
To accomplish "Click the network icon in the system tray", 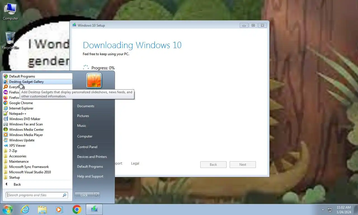I will tap(330, 210).
